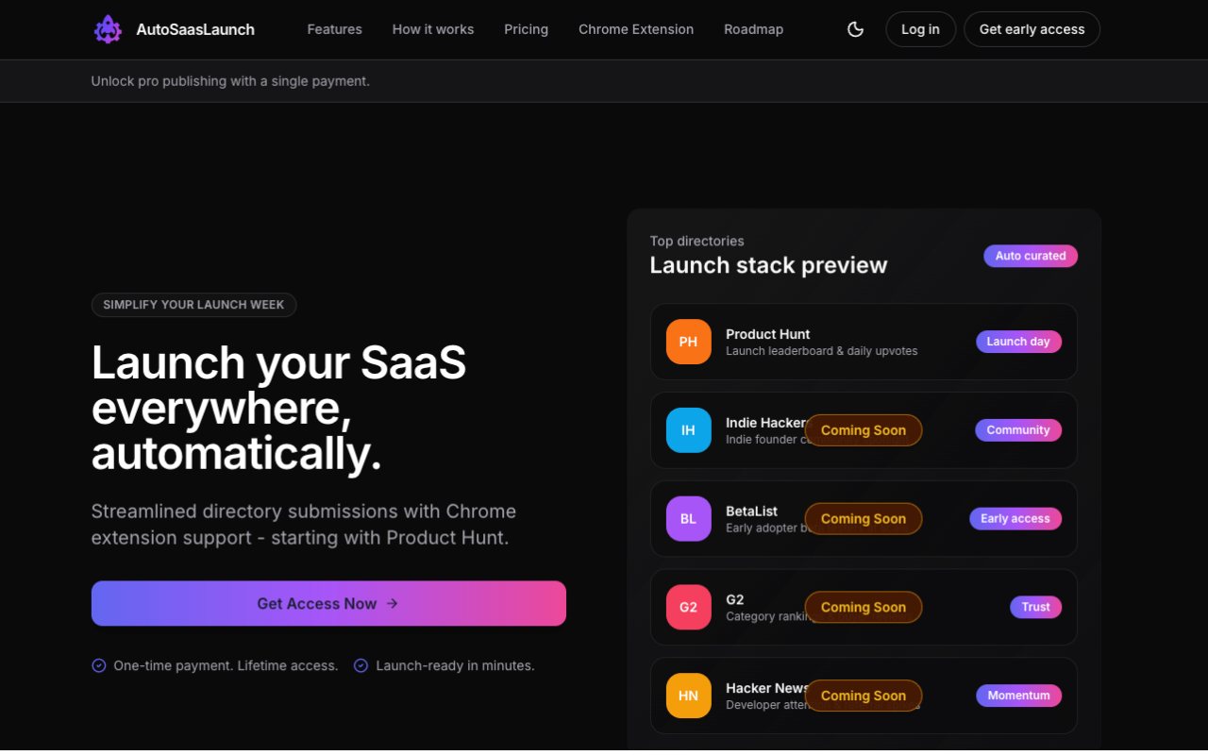The width and height of the screenshot is (1208, 755).
Task: Toggle dark mode with the moon icon
Action: click(x=855, y=29)
